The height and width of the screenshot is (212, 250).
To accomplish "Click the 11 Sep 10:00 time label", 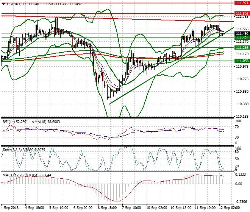I will [205, 208].
